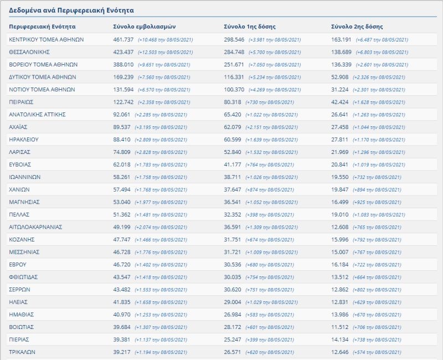Select the ΚΕΝΤΡΙΚΟΥ ΤΟΜΕΑ ΑΘΗΝΩΝ row name
The height and width of the screenshot is (360, 443).
pyautogui.click(x=45, y=40)
